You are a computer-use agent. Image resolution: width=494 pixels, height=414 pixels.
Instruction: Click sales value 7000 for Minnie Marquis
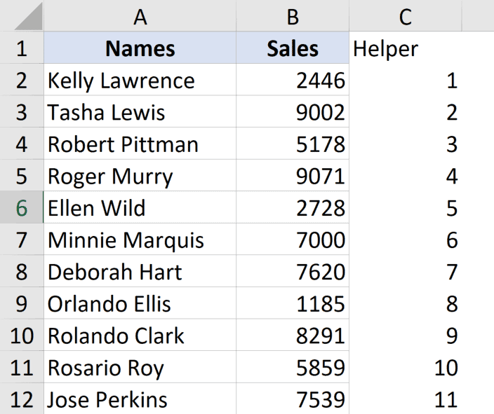coord(293,240)
